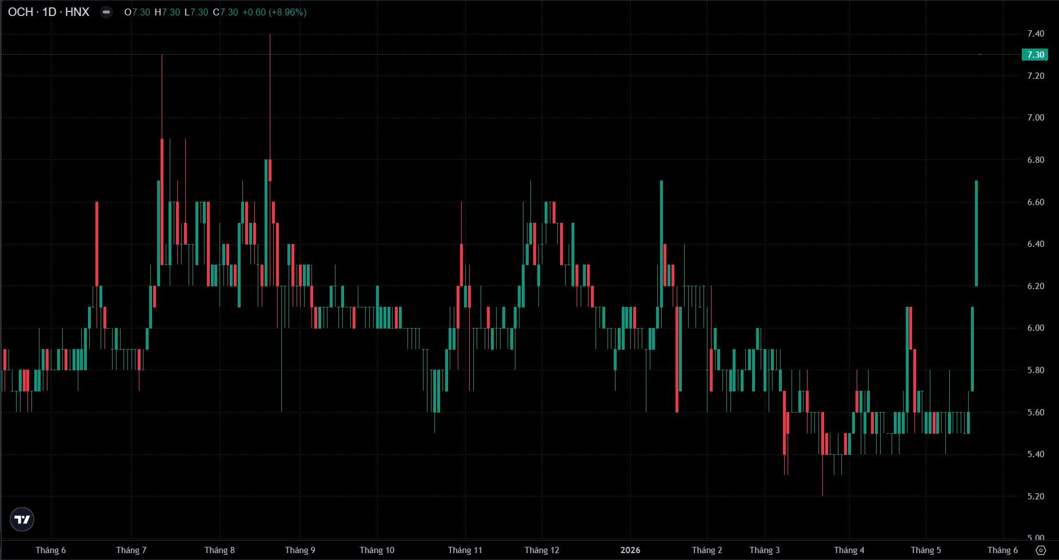The height and width of the screenshot is (560, 1059).
Task: Click the Tháng 12 time axis label
Action: coord(542,550)
